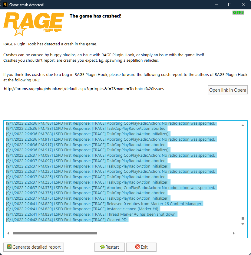This screenshot has height=255, width=251.
Task: Click 'Game crash detected!' window title text
Action: pyautogui.click(x=27, y=5)
